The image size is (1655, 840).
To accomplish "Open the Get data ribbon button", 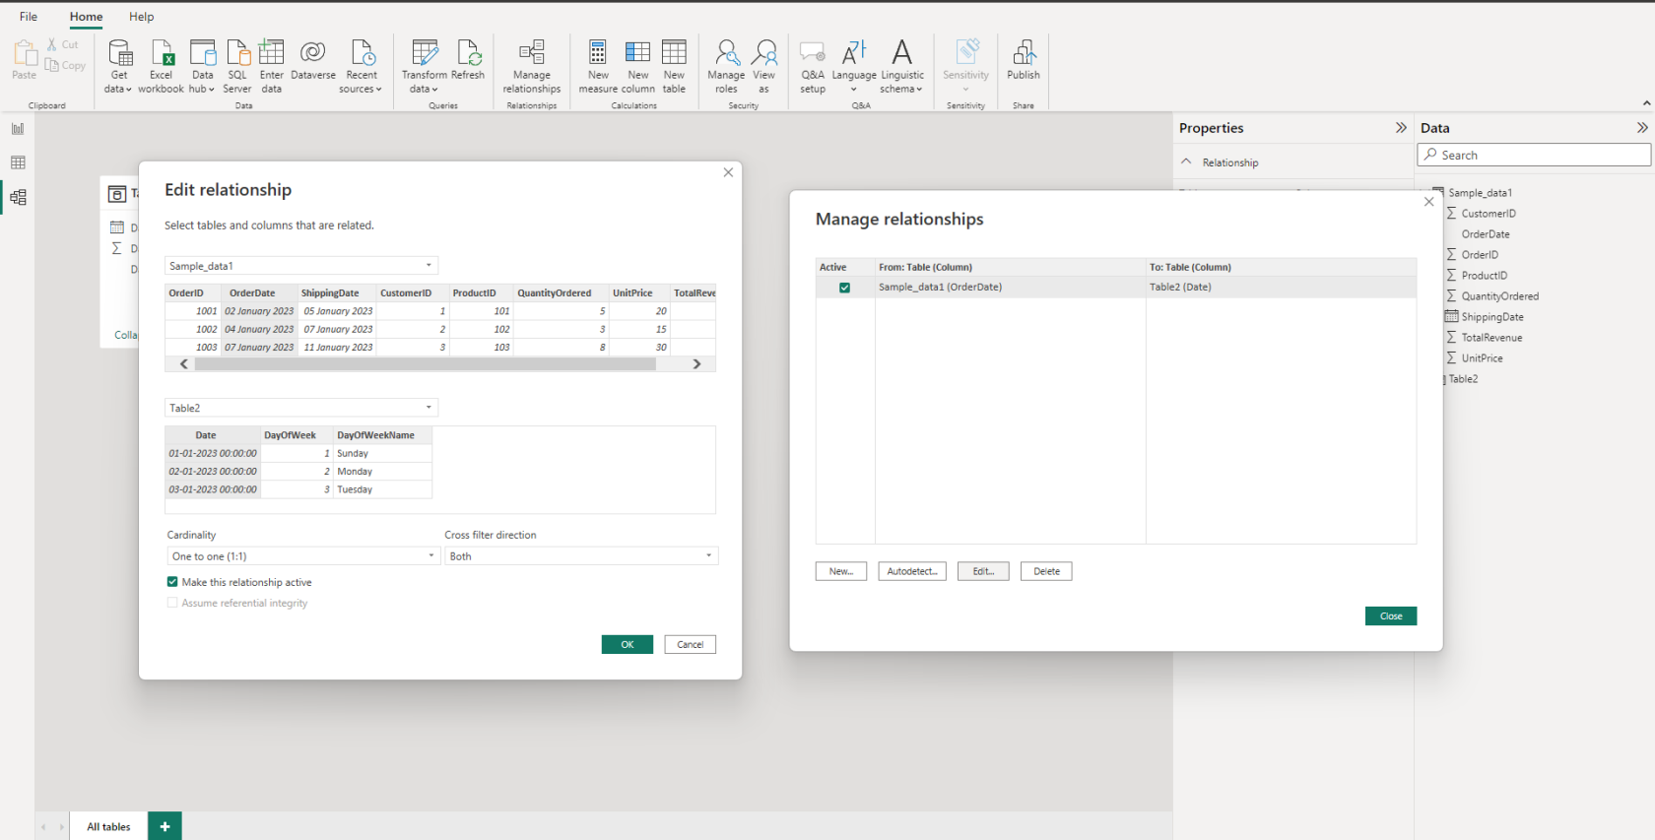I will point(119,66).
